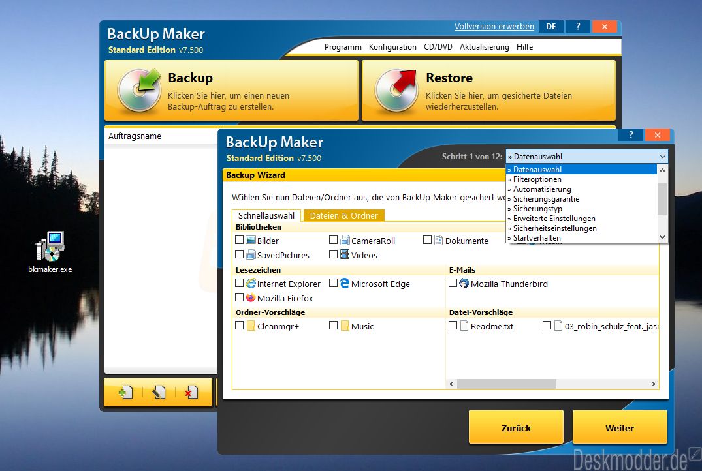Click the wizard help question mark button
The image size is (702, 471).
click(x=631, y=134)
